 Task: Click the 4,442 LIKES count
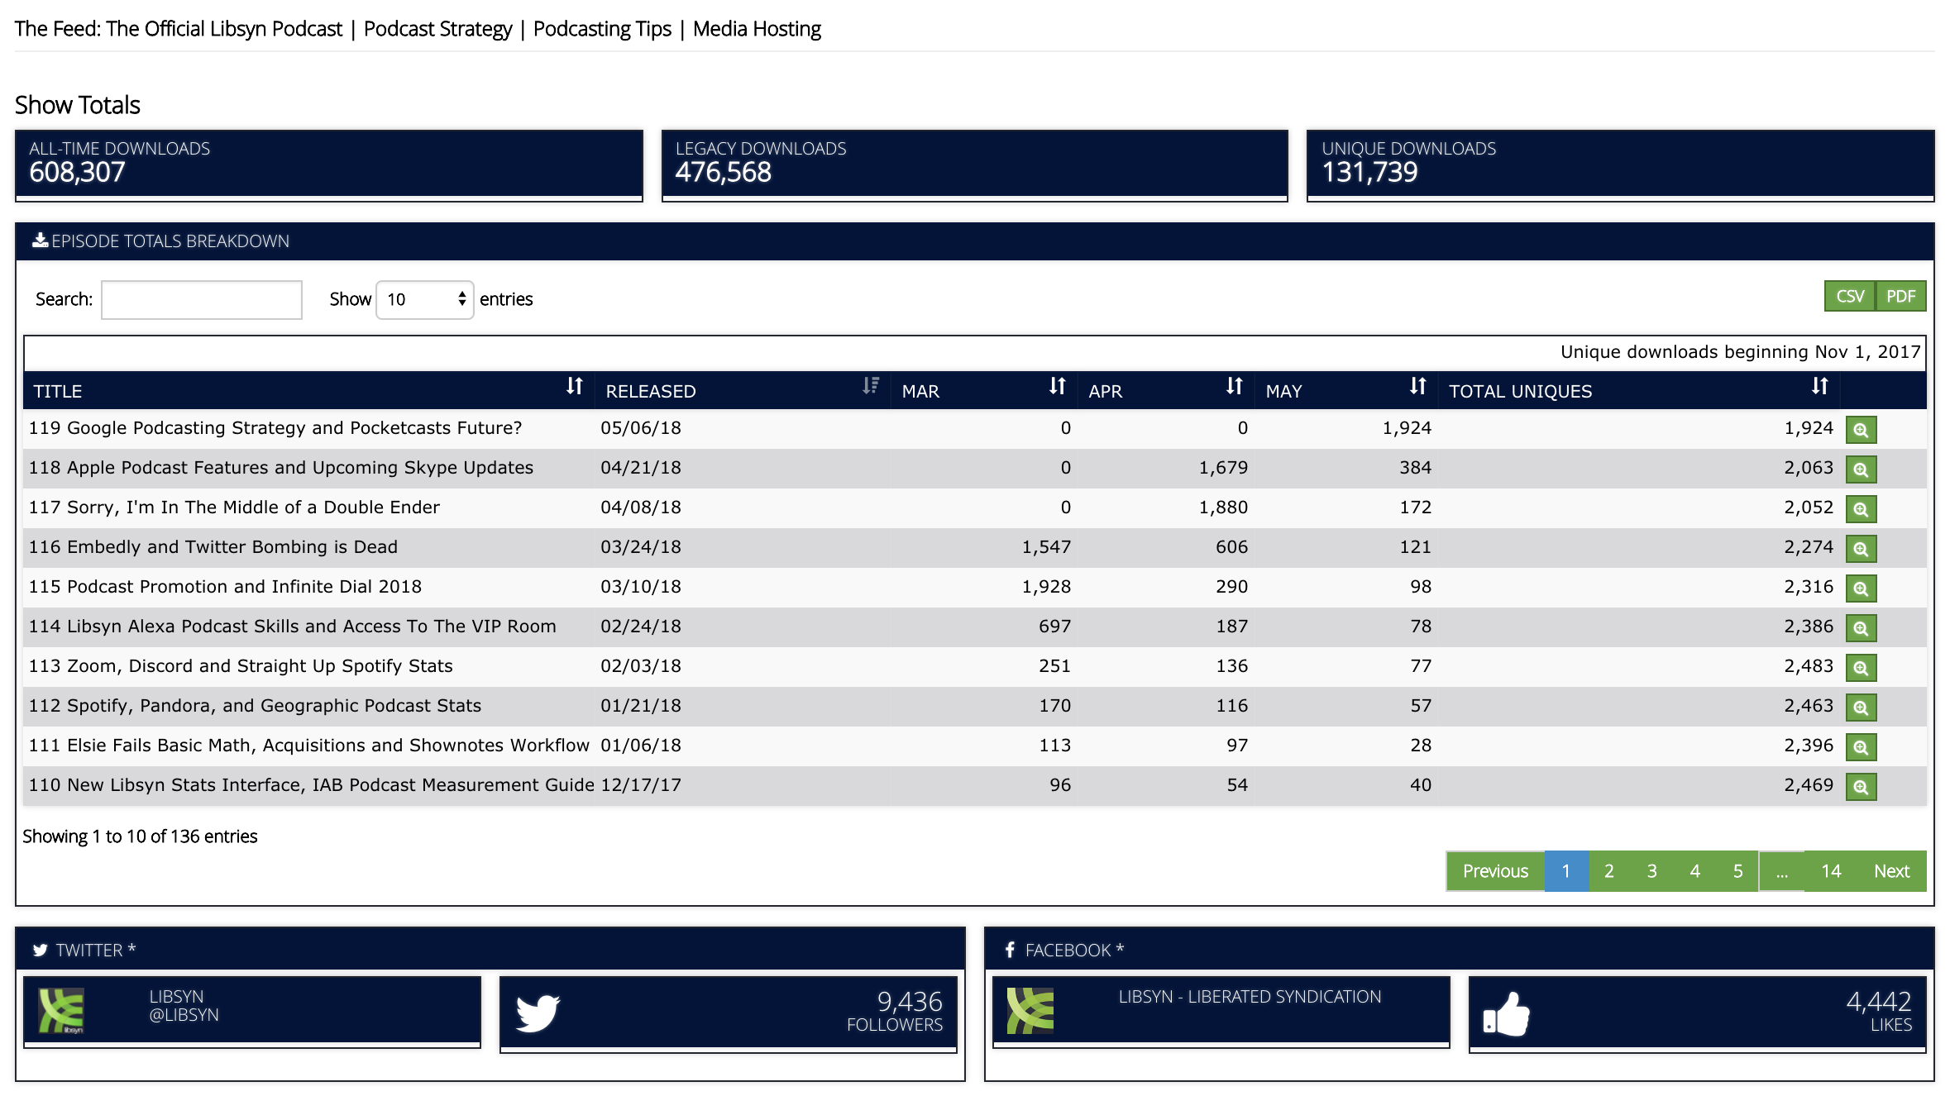(1879, 1012)
